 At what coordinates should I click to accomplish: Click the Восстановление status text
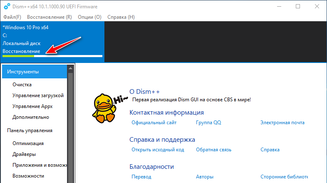coord(21,51)
